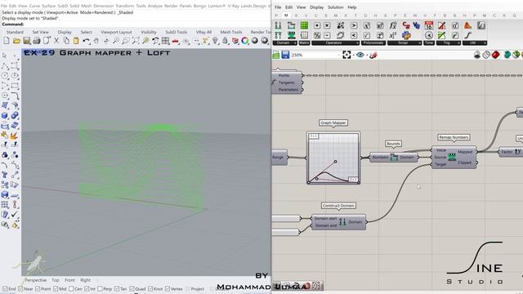Image resolution: width=523 pixels, height=294 pixels.
Task: Expand the Operators panel dropdown
Action: 358,43
